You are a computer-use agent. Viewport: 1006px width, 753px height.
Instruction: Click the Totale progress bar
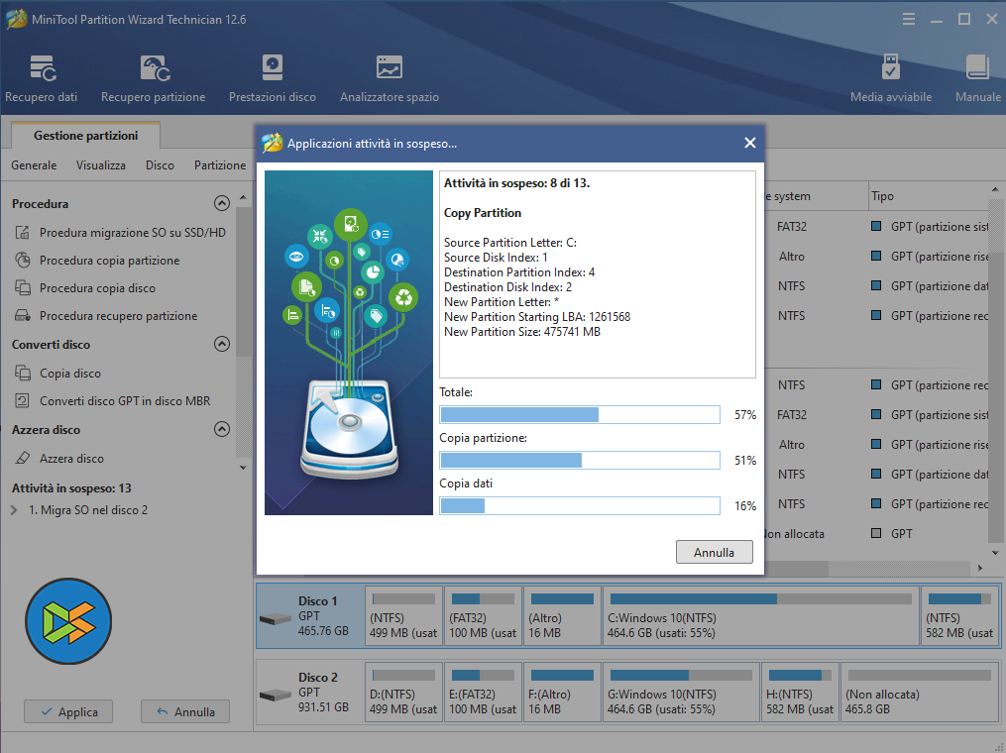(x=579, y=414)
